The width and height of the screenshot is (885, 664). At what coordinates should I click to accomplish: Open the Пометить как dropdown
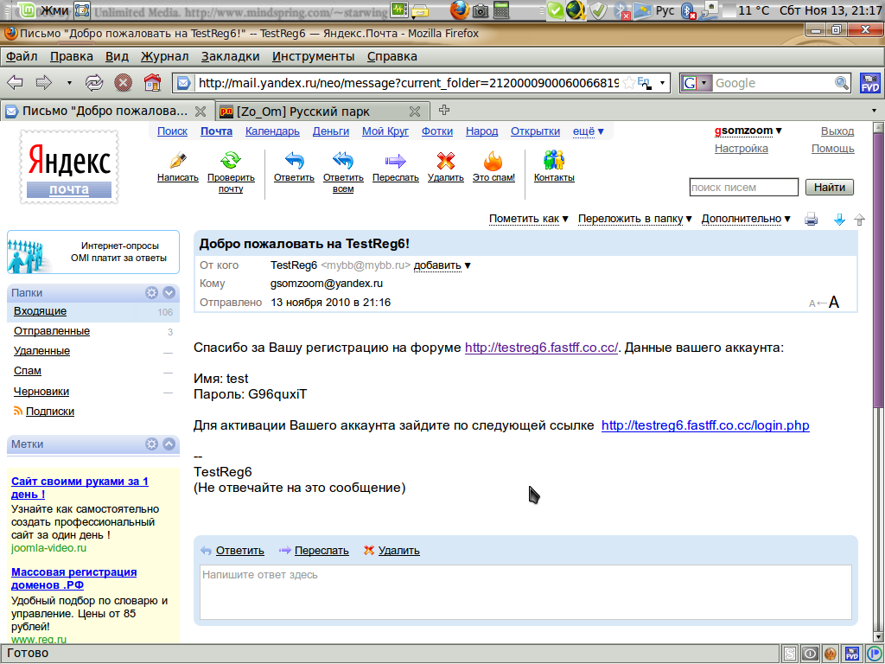pyautogui.click(x=528, y=219)
